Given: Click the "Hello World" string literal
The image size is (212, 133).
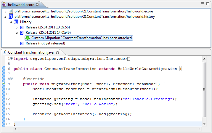Looking at the screenshot, I should pos(98,104).
